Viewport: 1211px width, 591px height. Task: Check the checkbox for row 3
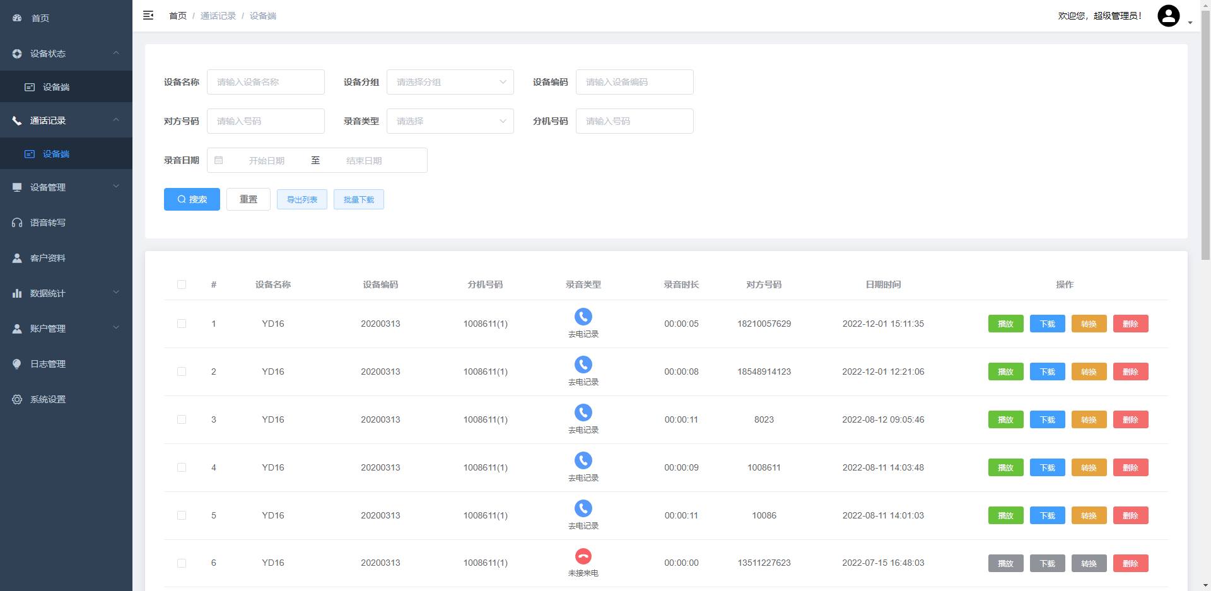pos(182,419)
